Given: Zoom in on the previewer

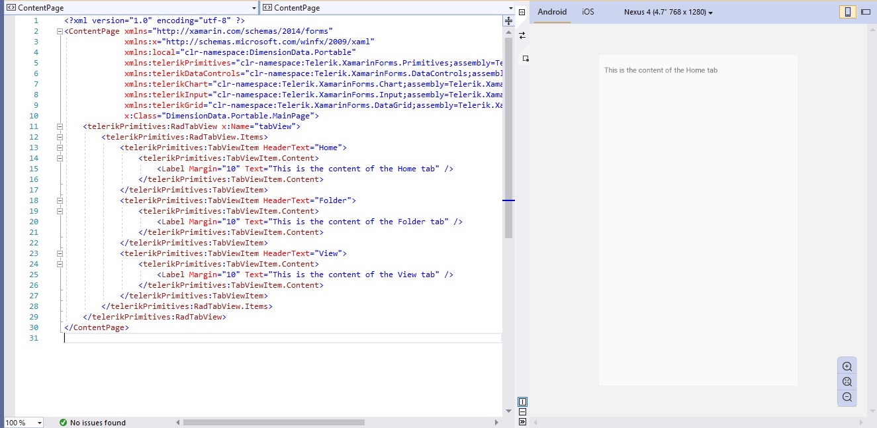Looking at the screenshot, I should click(847, 366).
